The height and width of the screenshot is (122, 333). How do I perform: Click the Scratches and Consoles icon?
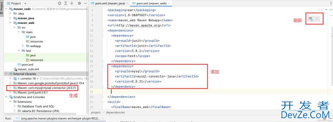(x=11, y=97)
